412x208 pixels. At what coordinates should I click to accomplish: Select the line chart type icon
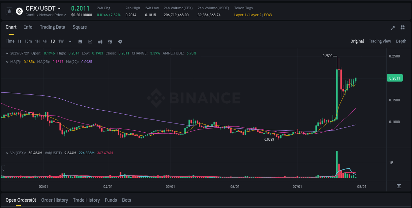tap(90, 42)
